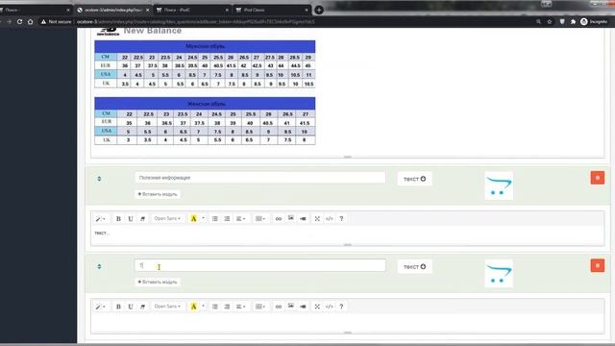Toggle Bold in the 'текст...' editor toolbar
The image size is (615, 346).
pyautogui.click(x=118, y=218)
